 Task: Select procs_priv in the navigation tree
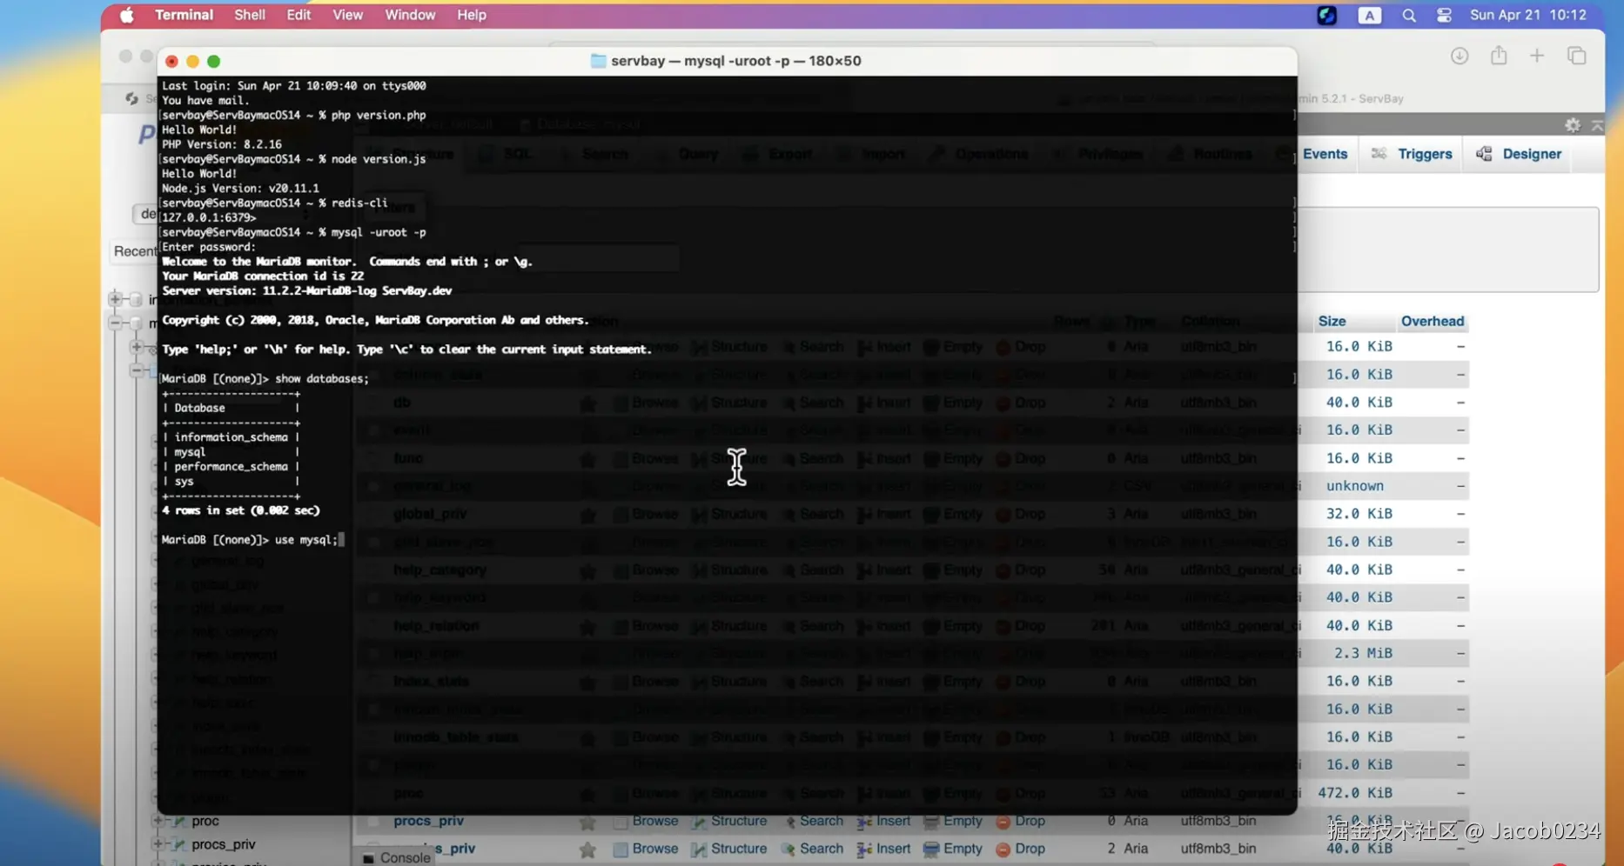coord(224,844)
